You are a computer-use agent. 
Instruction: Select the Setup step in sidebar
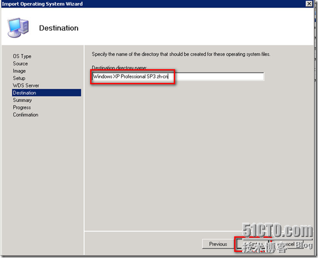click(x=19, y=78)
